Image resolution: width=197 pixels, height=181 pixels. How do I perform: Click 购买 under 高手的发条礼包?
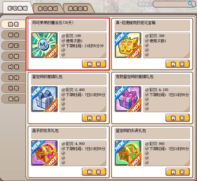click(x=94, y=172)
